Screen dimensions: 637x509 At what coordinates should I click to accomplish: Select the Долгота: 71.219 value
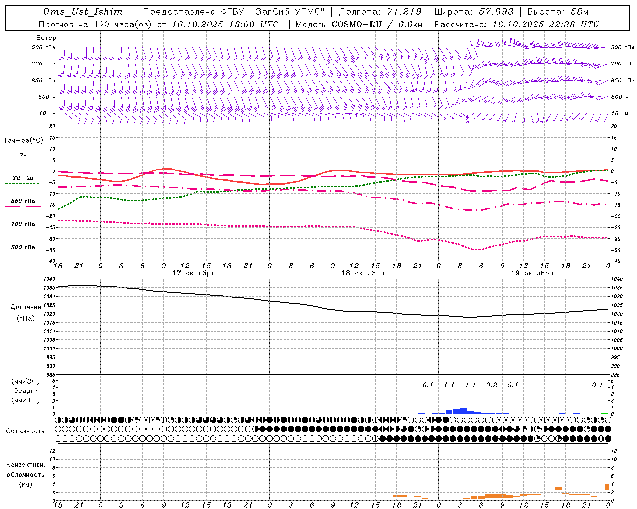(380, 12)
